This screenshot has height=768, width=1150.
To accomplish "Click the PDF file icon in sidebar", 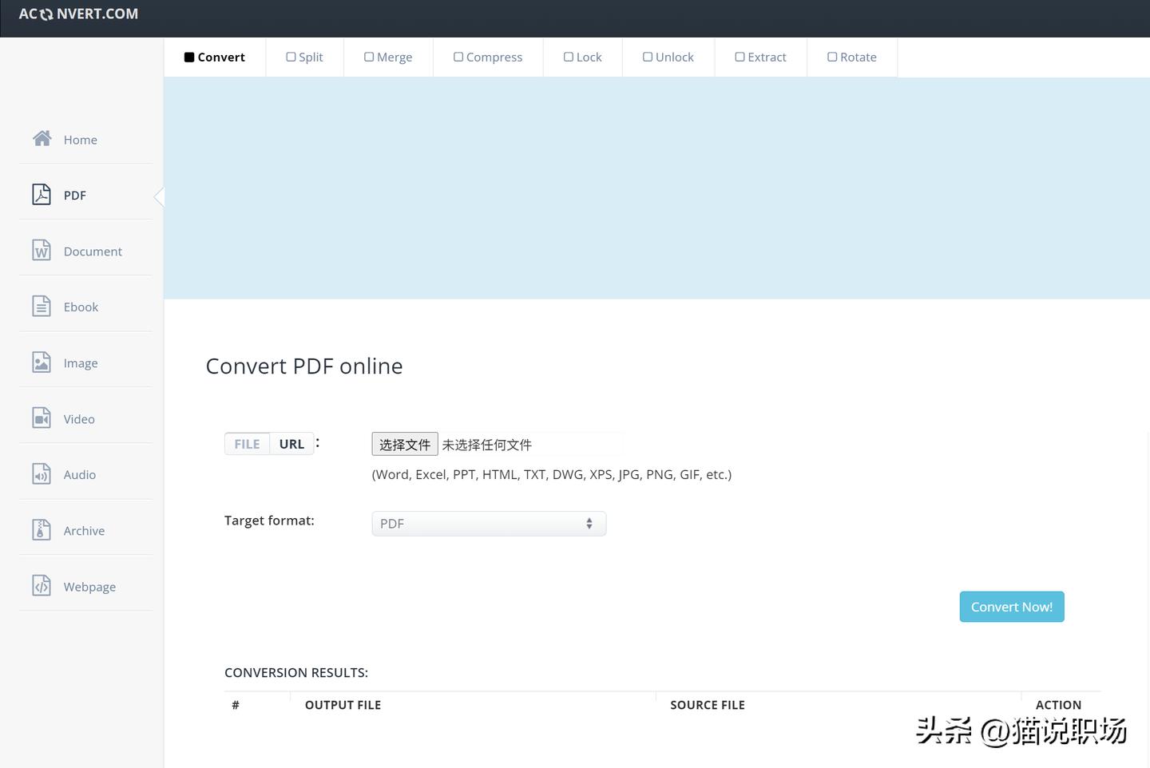I will coord(42,195).
